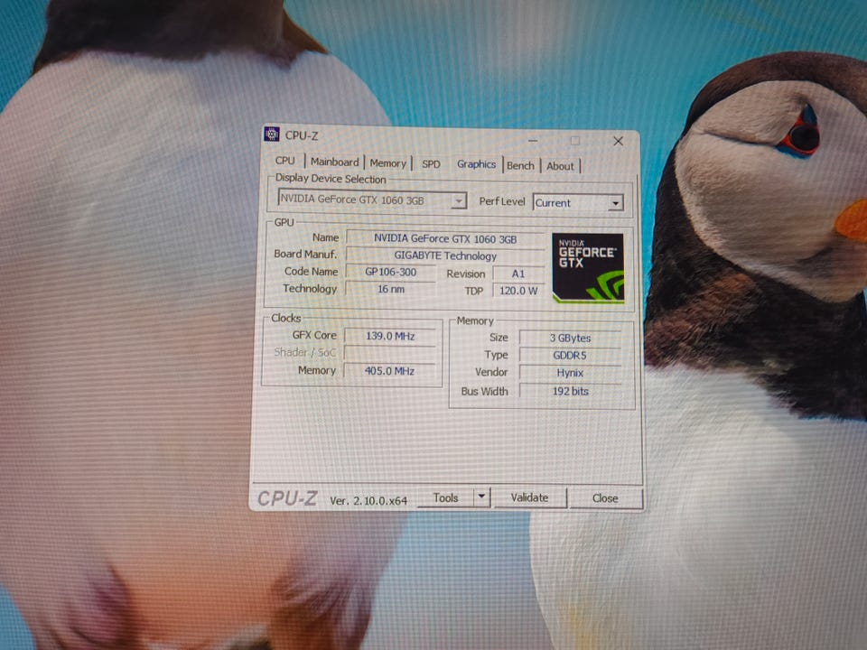Click the Tools button

[445, 498]
